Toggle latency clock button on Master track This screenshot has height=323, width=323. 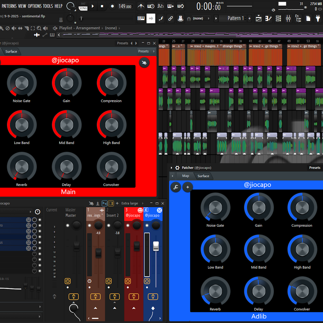tap(68, 281)
